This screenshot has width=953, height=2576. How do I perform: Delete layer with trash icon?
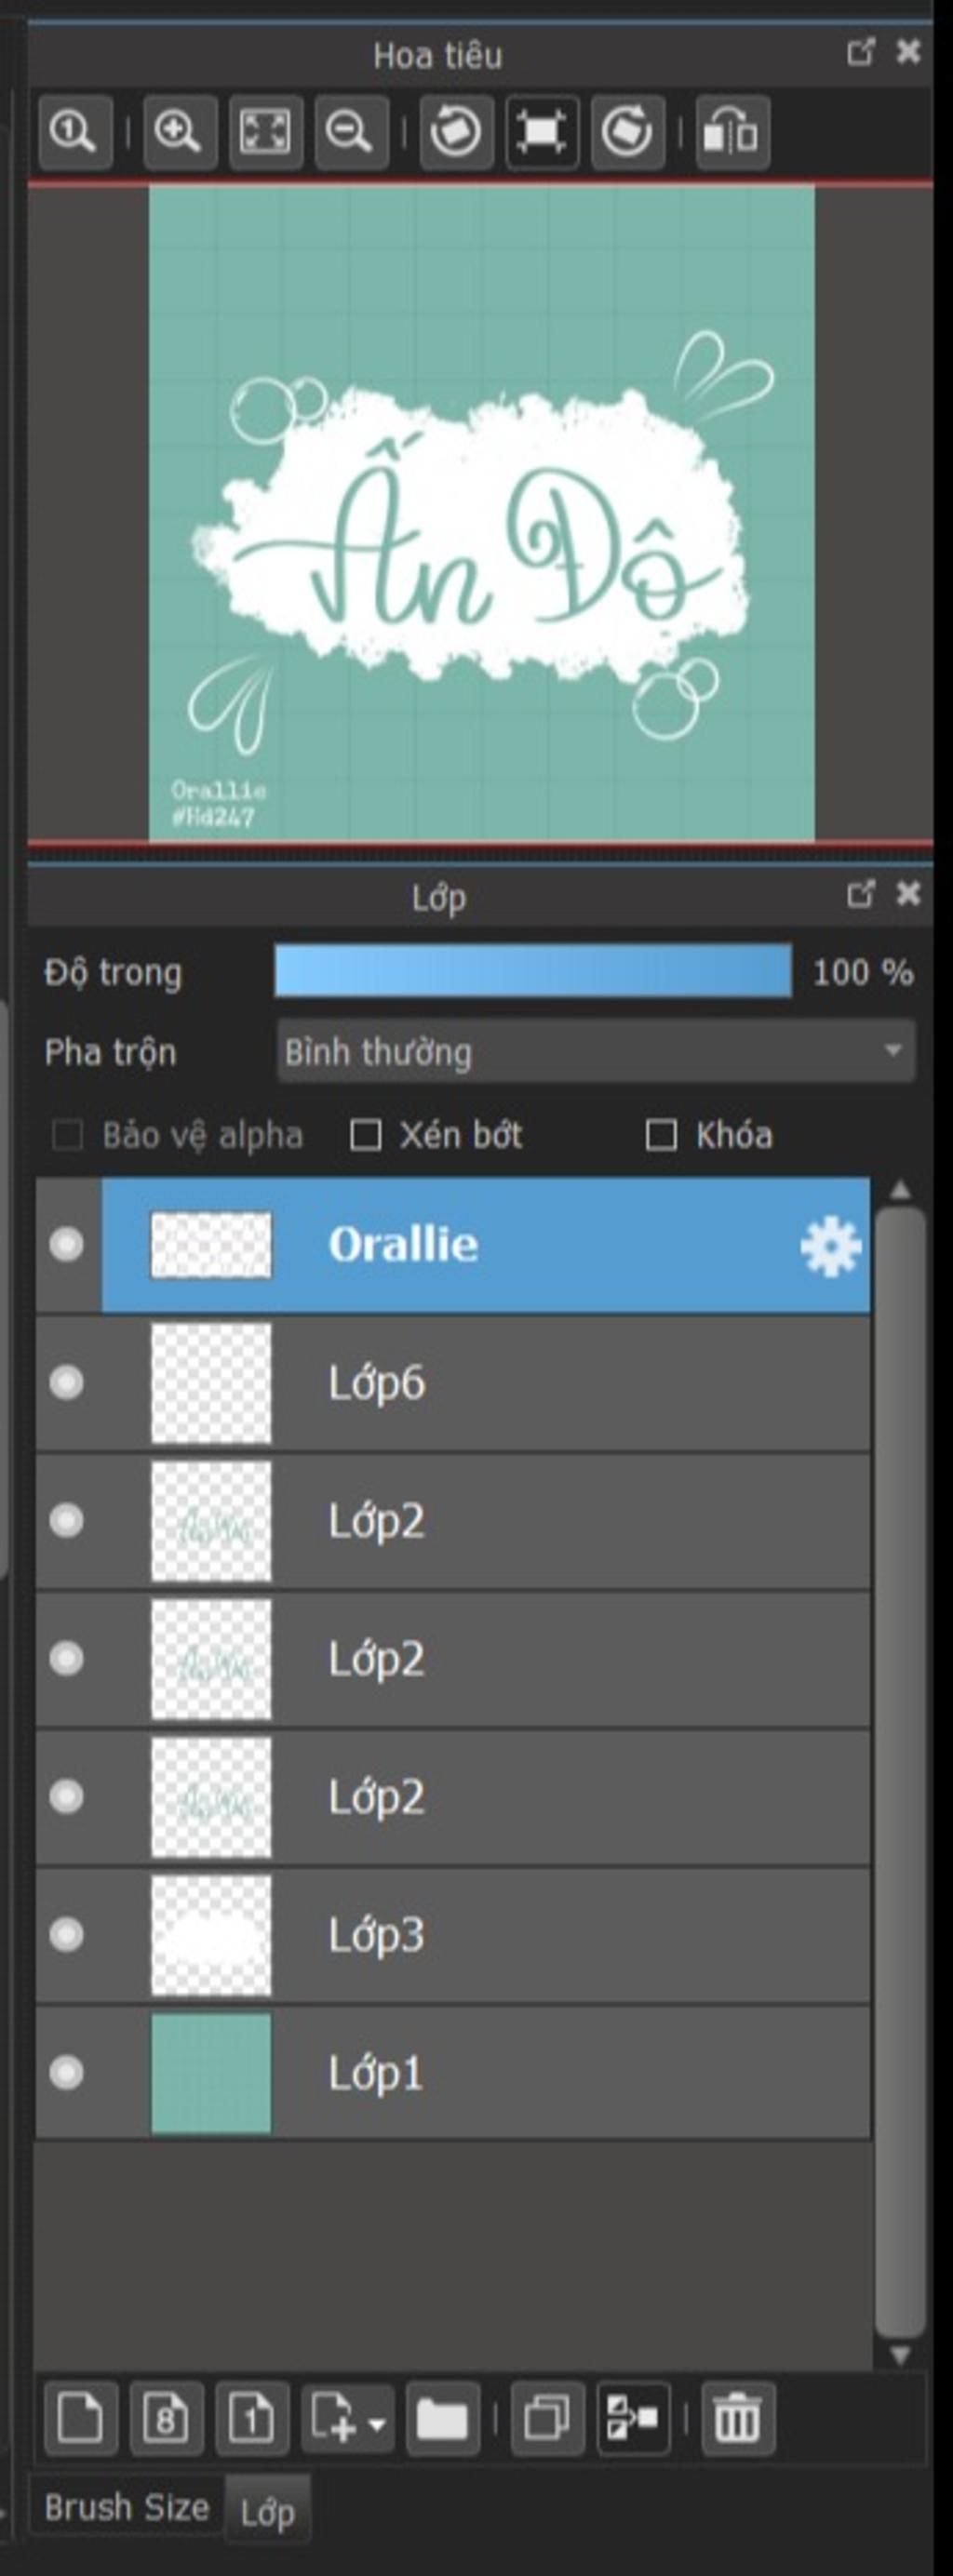pos(738,2419)
